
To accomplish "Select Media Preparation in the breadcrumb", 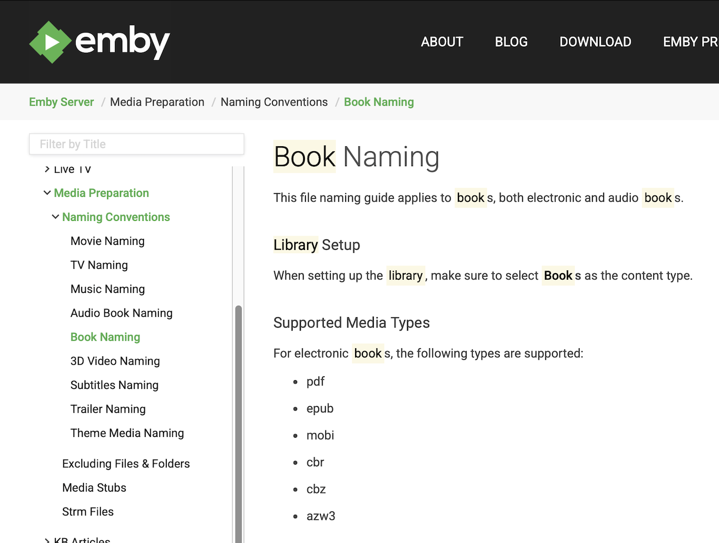I will point(157,102).
